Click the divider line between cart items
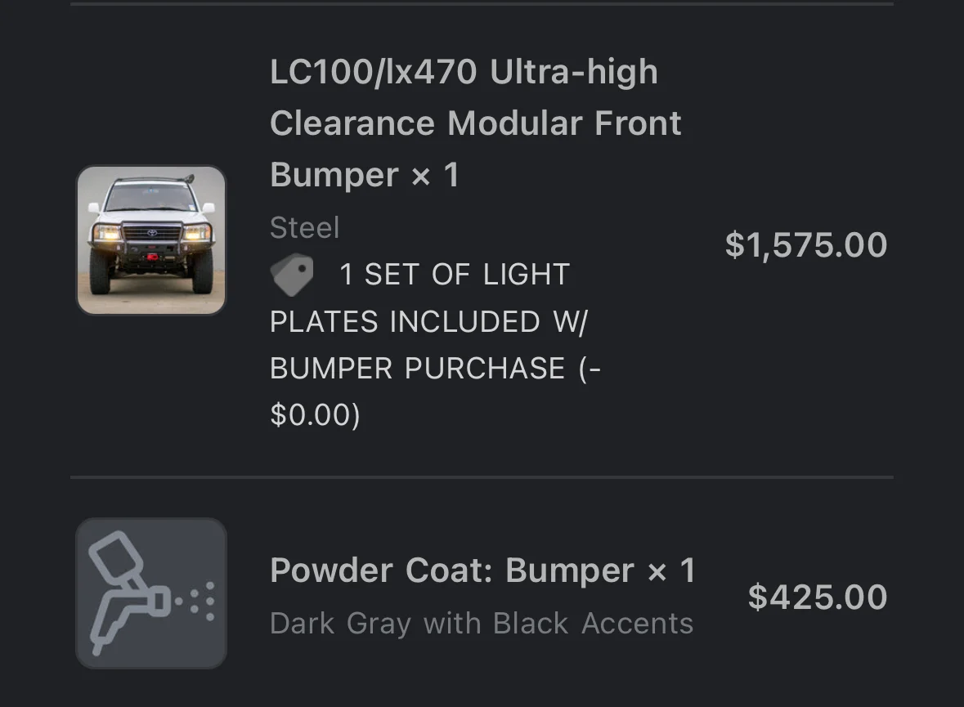 point(482,477)
